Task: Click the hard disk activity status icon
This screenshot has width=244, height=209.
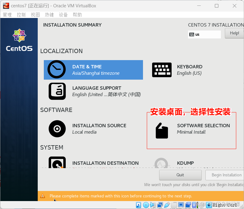Action: pyautogui.click(x=138, y=205)
